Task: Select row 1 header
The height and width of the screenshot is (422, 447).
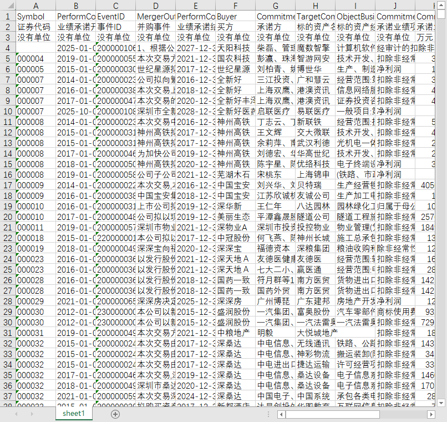Action: [8, 16]
